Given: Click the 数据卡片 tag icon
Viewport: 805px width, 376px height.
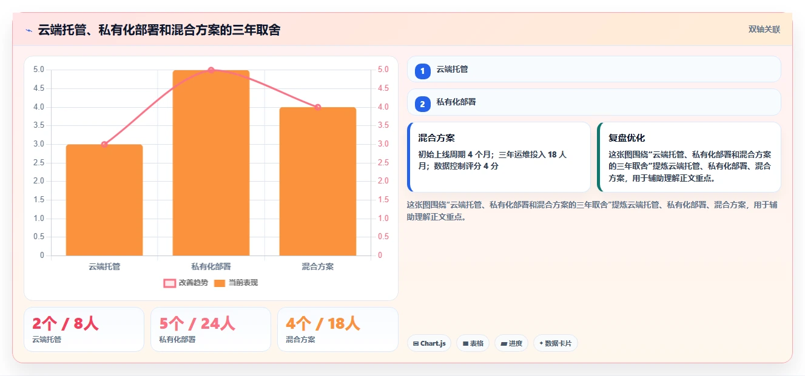Looking at the screenshot, I should 541,343.
